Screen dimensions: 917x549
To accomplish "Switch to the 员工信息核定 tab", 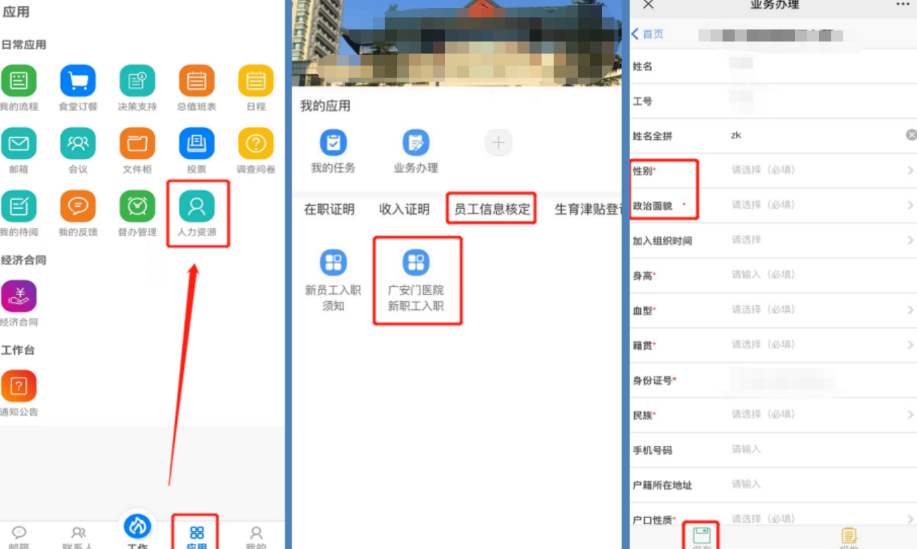I will click(x=490, y=208).
